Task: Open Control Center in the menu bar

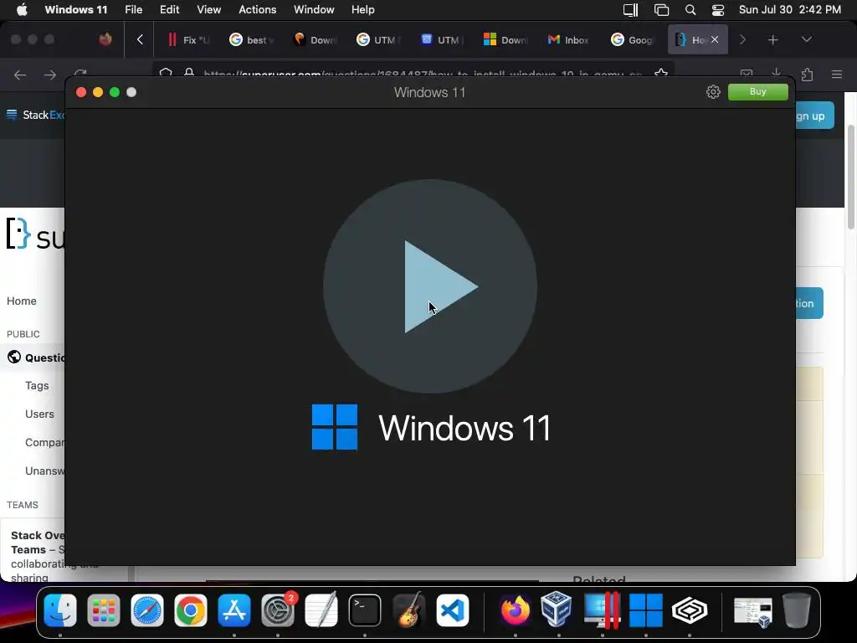Action: 718,10
